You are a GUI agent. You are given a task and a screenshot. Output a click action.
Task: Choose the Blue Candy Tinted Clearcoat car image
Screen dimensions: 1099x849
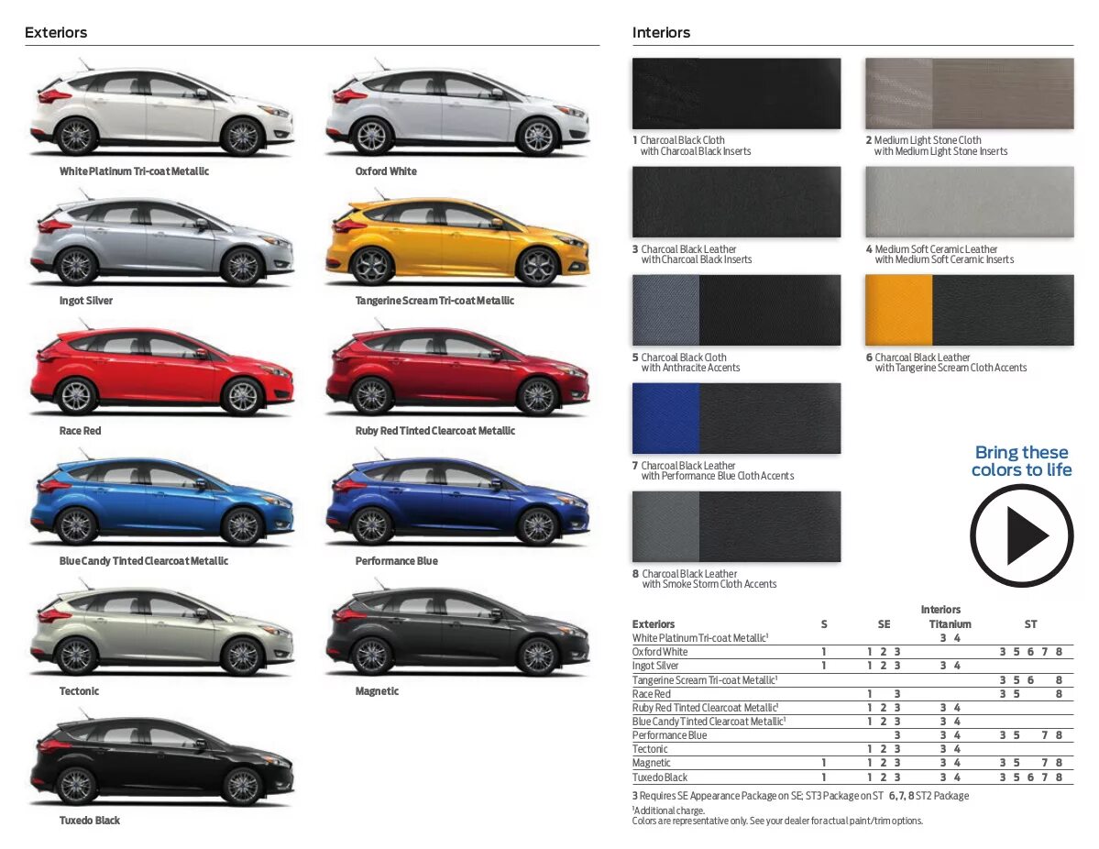point(161,499)
